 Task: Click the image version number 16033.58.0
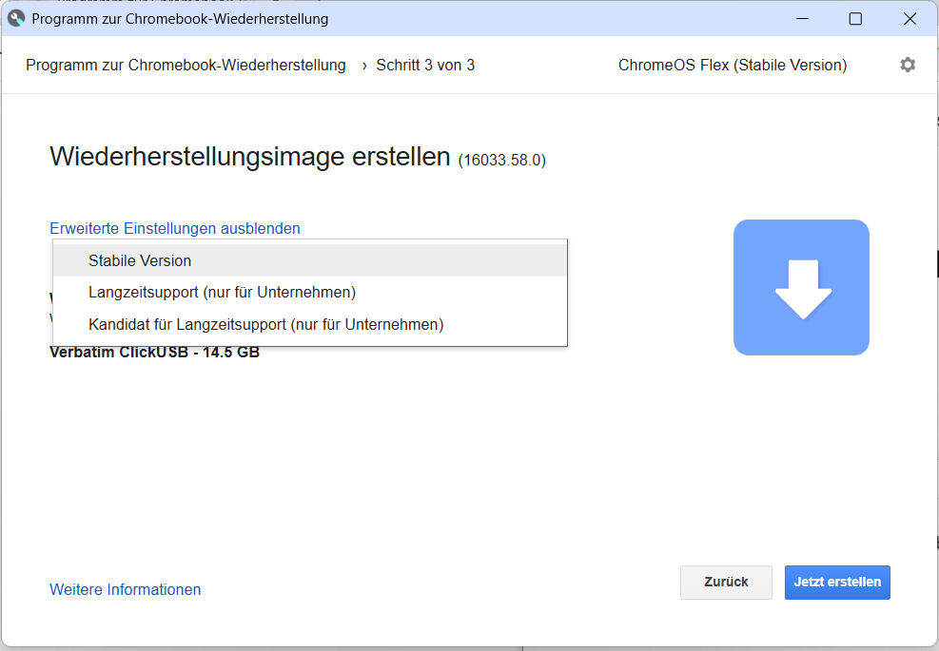pyautogui.click(x=502, y=160)
